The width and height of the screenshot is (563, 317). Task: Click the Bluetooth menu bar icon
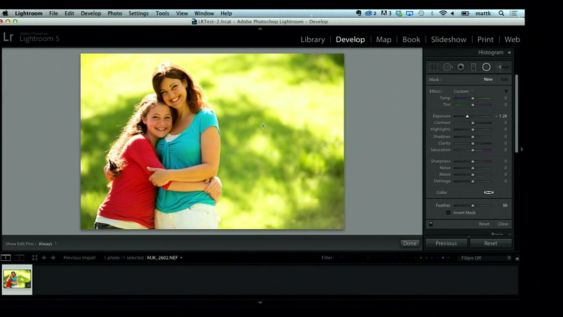click(432, 13)
